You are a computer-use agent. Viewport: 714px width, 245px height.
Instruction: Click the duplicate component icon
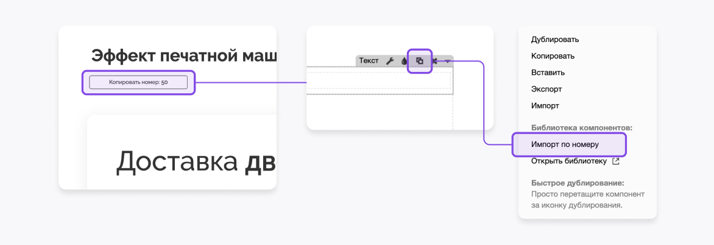pos(419,60)
